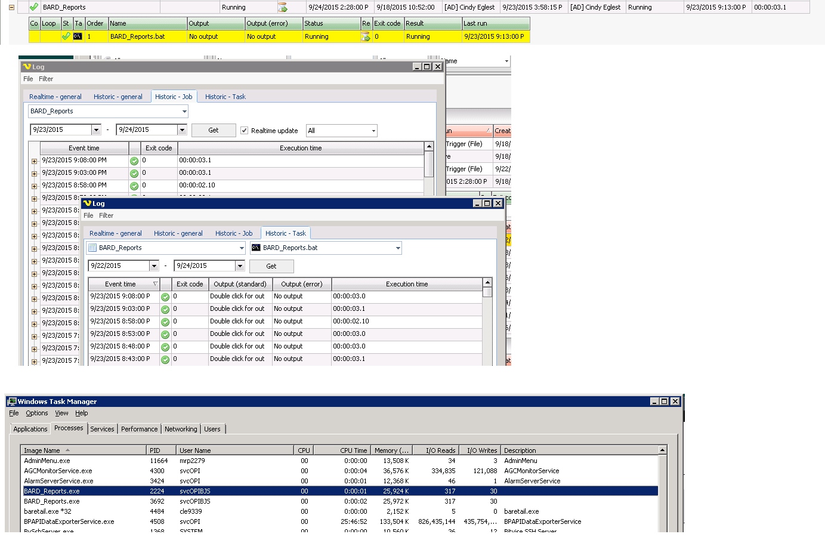The image size is (825, 537).
Task: Toggle the Realtime update checkbox
Action: point(244,130)
